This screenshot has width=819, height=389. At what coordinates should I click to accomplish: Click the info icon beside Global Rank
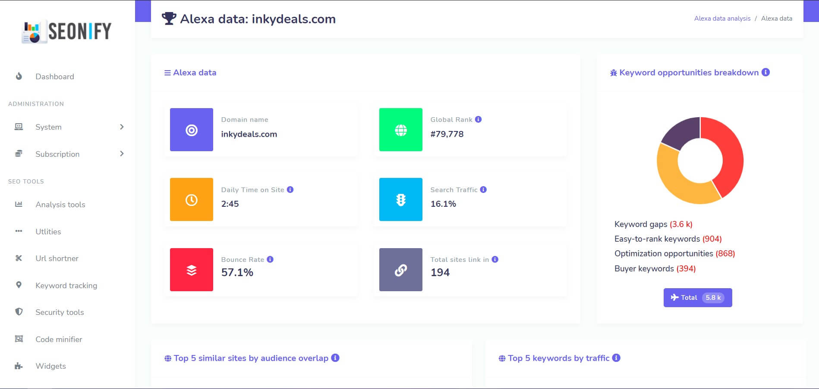click(x=479, y=119)
